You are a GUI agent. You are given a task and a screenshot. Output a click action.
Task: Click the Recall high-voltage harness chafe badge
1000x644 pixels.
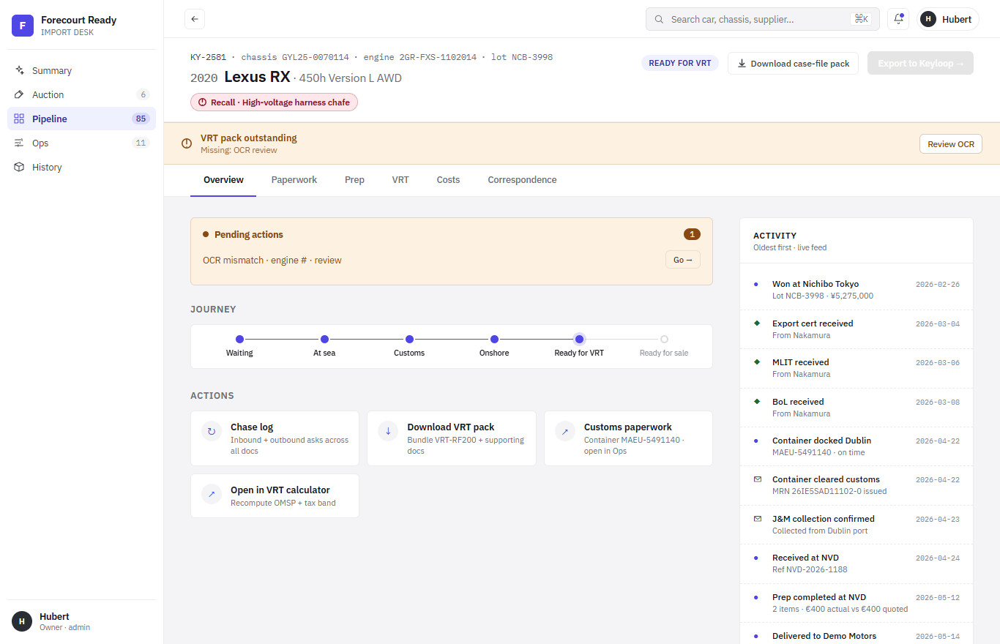274,102
